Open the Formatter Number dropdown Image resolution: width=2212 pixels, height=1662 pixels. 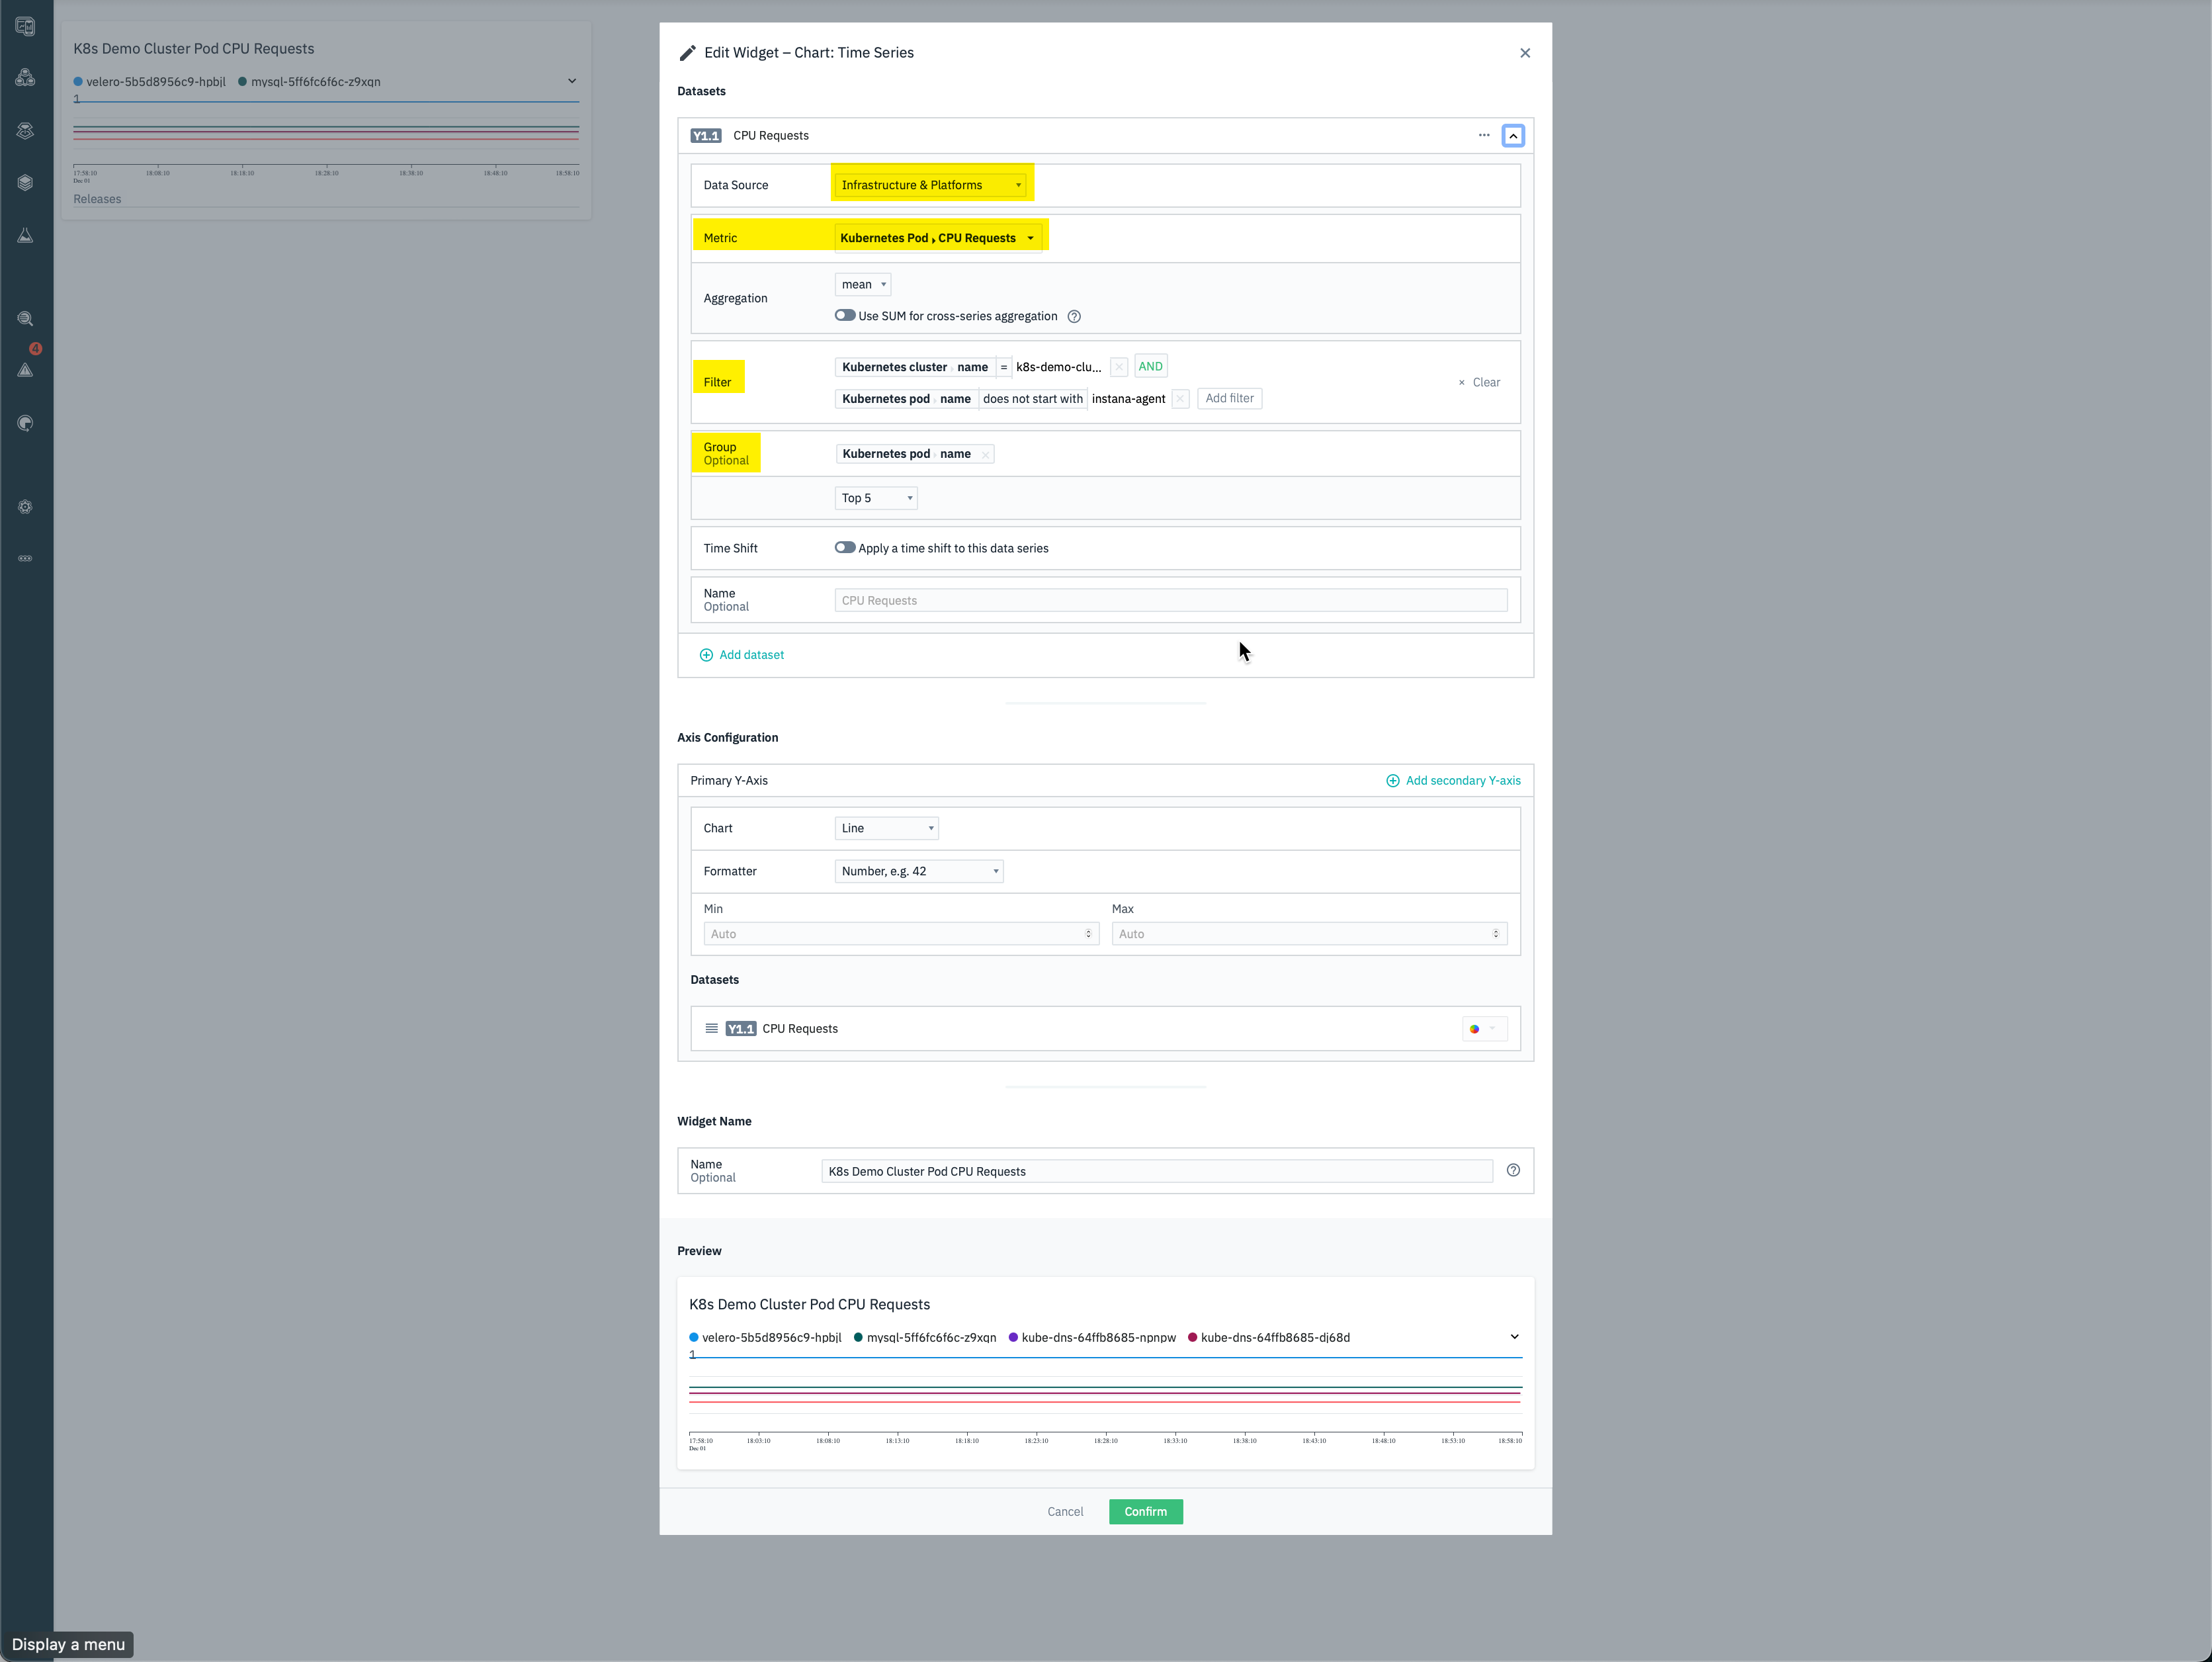pyautogui.click(x=918, y=871)
